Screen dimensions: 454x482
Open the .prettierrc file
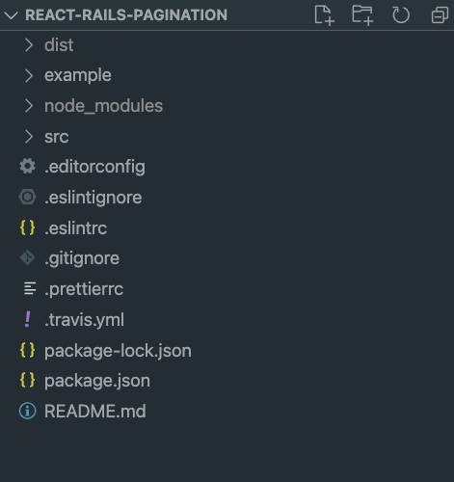[227, 289]
